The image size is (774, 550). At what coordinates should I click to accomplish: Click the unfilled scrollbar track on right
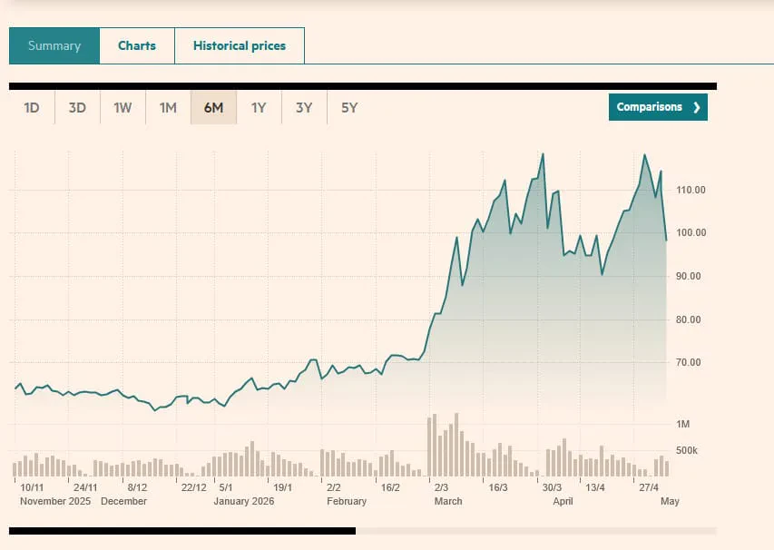(x=536, y=531)
